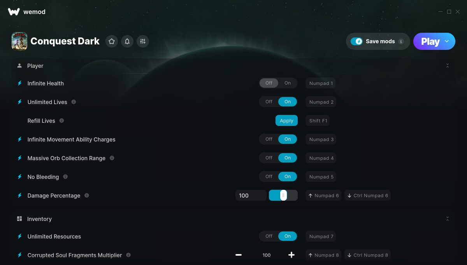Image resolution: width=467 pixels, height=265 pixels.
Task: Collapse the Inventory section
Action: 448,219
